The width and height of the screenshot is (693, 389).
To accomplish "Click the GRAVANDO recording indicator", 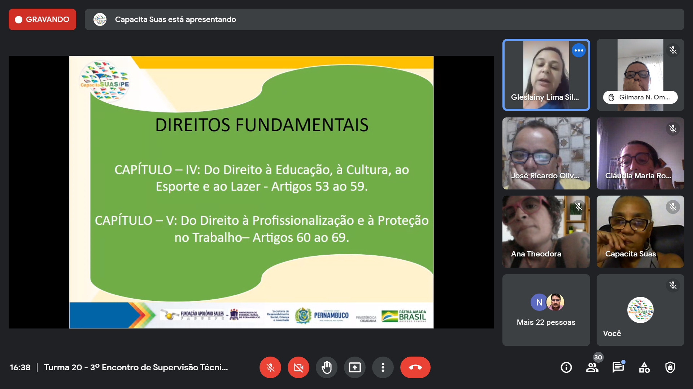I will pos(42,19).
